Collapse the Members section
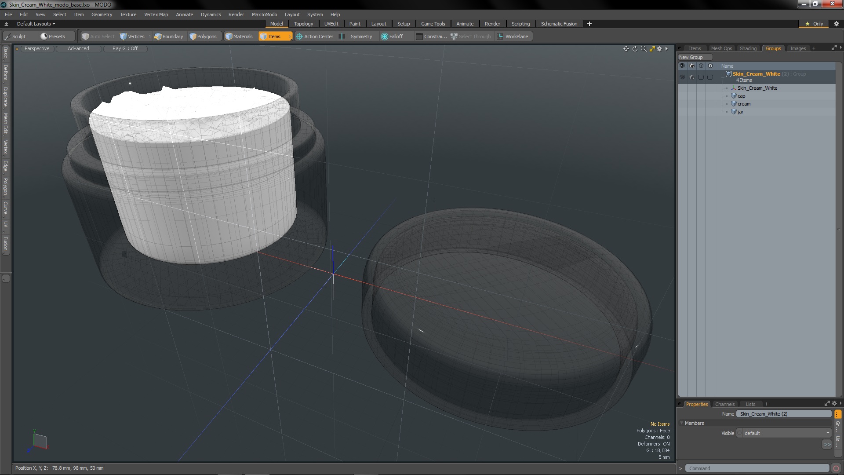This screenshot has width=844, height=475. 681,423
